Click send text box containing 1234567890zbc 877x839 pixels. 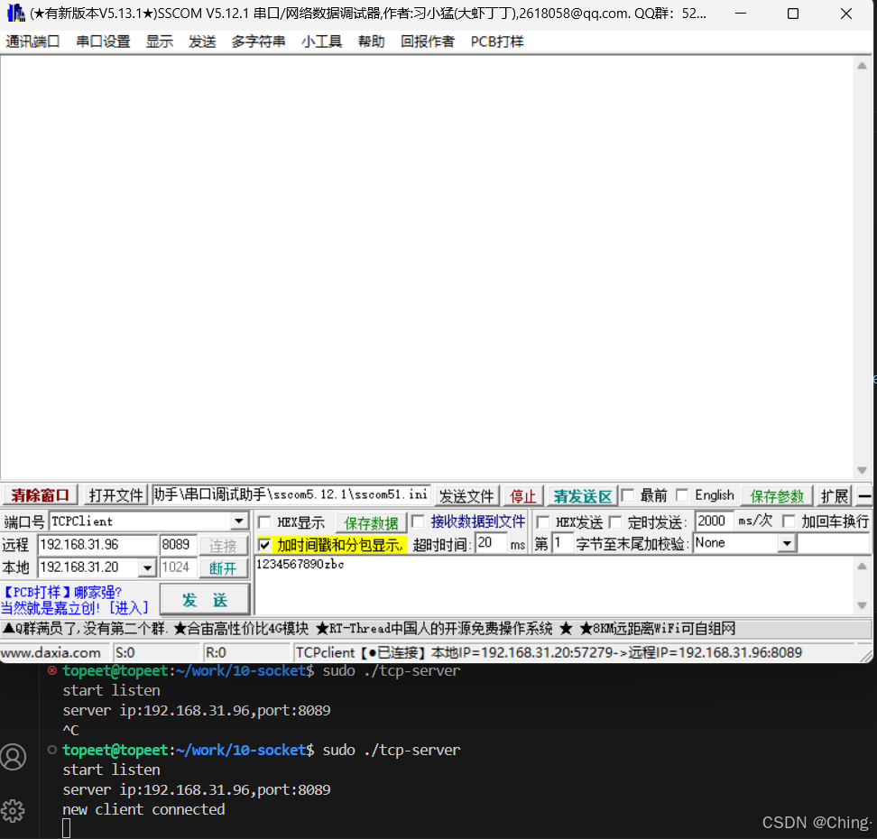click(x=554, y=585)
